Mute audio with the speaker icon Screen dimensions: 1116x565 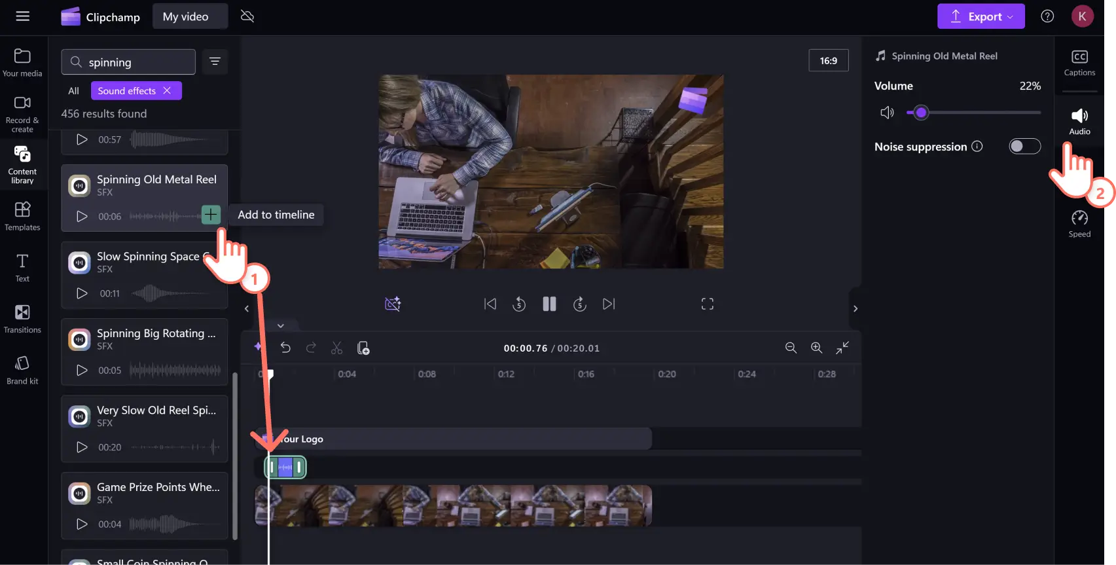(887, 113)
